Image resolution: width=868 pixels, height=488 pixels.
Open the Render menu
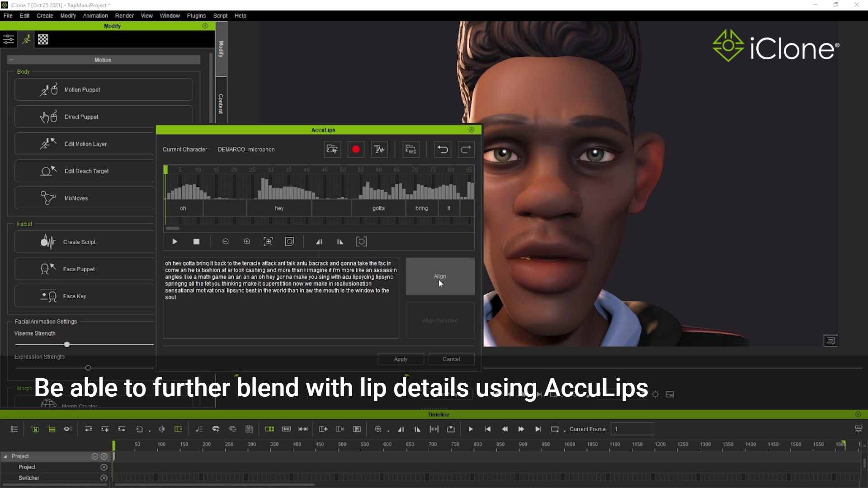124,15
